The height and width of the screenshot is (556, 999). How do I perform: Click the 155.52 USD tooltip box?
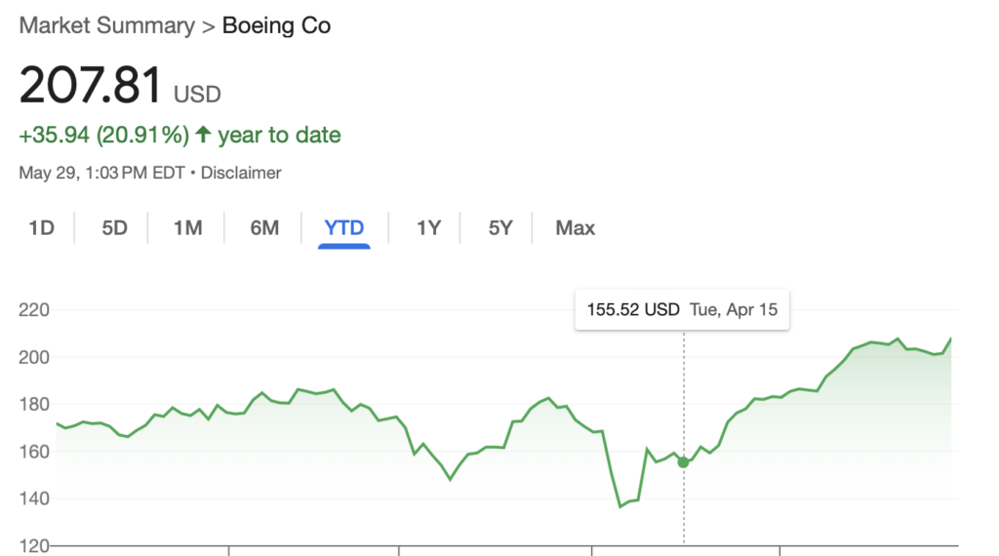coord(682,310)
